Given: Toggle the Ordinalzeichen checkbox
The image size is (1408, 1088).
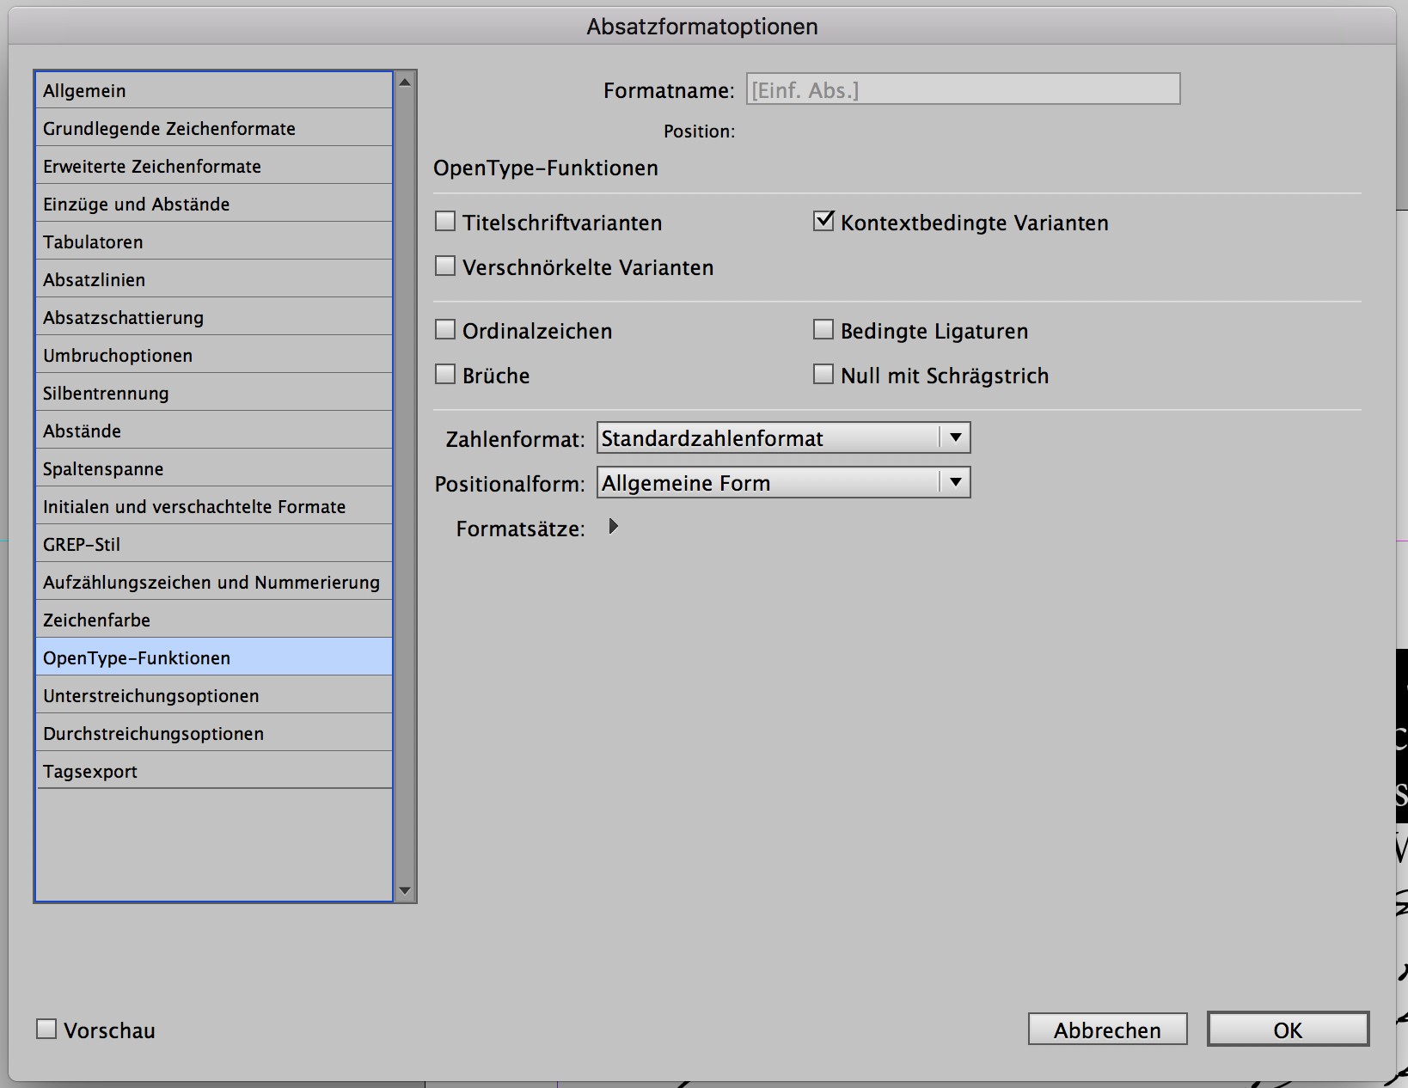Looking at the screenshot, I should click(445, 330).
